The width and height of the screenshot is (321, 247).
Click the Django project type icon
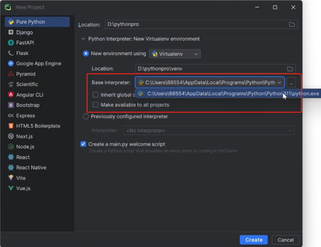pyautogui.click(x=11, y=32)
